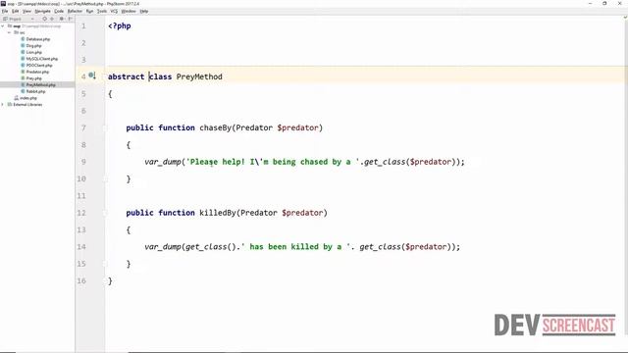The width and height of the screenshot is (628, 353).
Task: Click Predator.php file type icon
Action: 23,72
